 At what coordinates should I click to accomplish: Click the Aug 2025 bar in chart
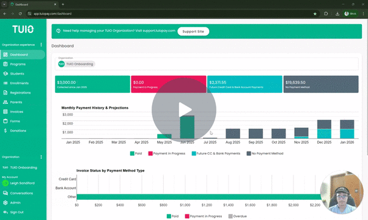233,134
